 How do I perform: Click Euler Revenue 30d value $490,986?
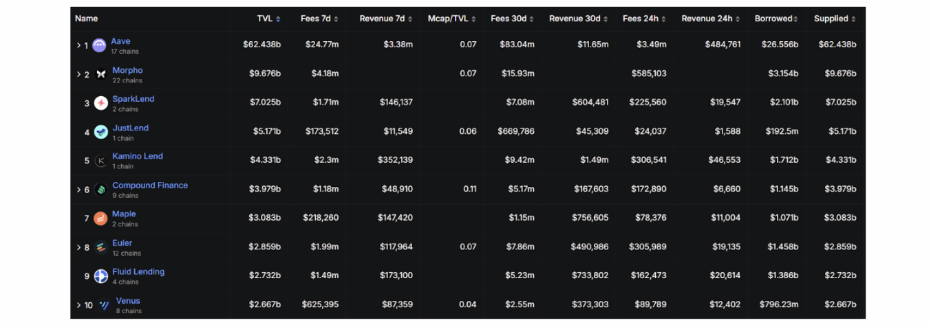[590, 247]
